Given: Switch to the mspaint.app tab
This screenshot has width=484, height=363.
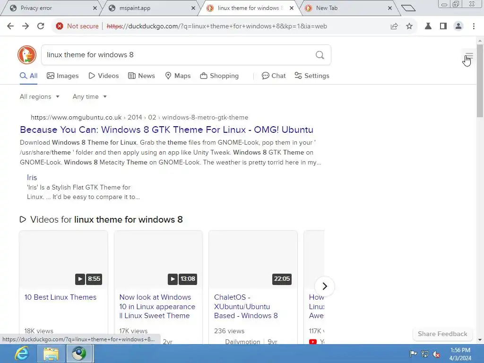Looking at the screenshot, I should (x=150, y=9).
